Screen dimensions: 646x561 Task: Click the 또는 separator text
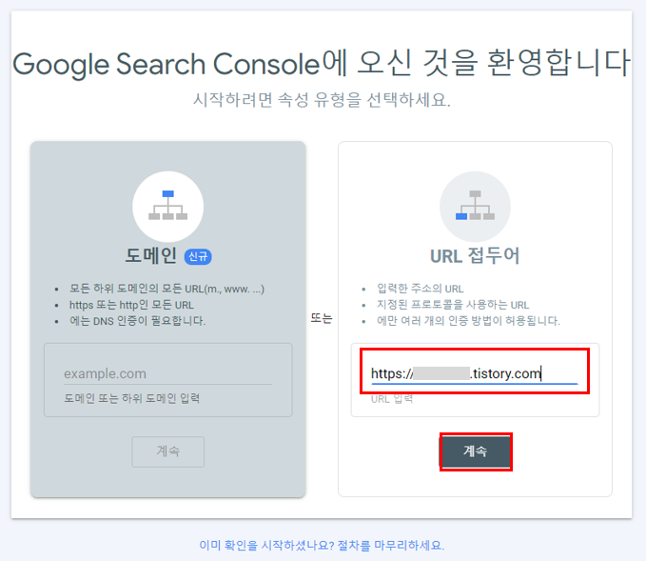tap(322, 318)
